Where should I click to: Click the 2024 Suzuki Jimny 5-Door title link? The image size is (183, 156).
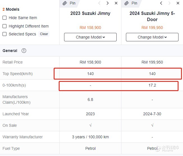[x=152, y=16]
